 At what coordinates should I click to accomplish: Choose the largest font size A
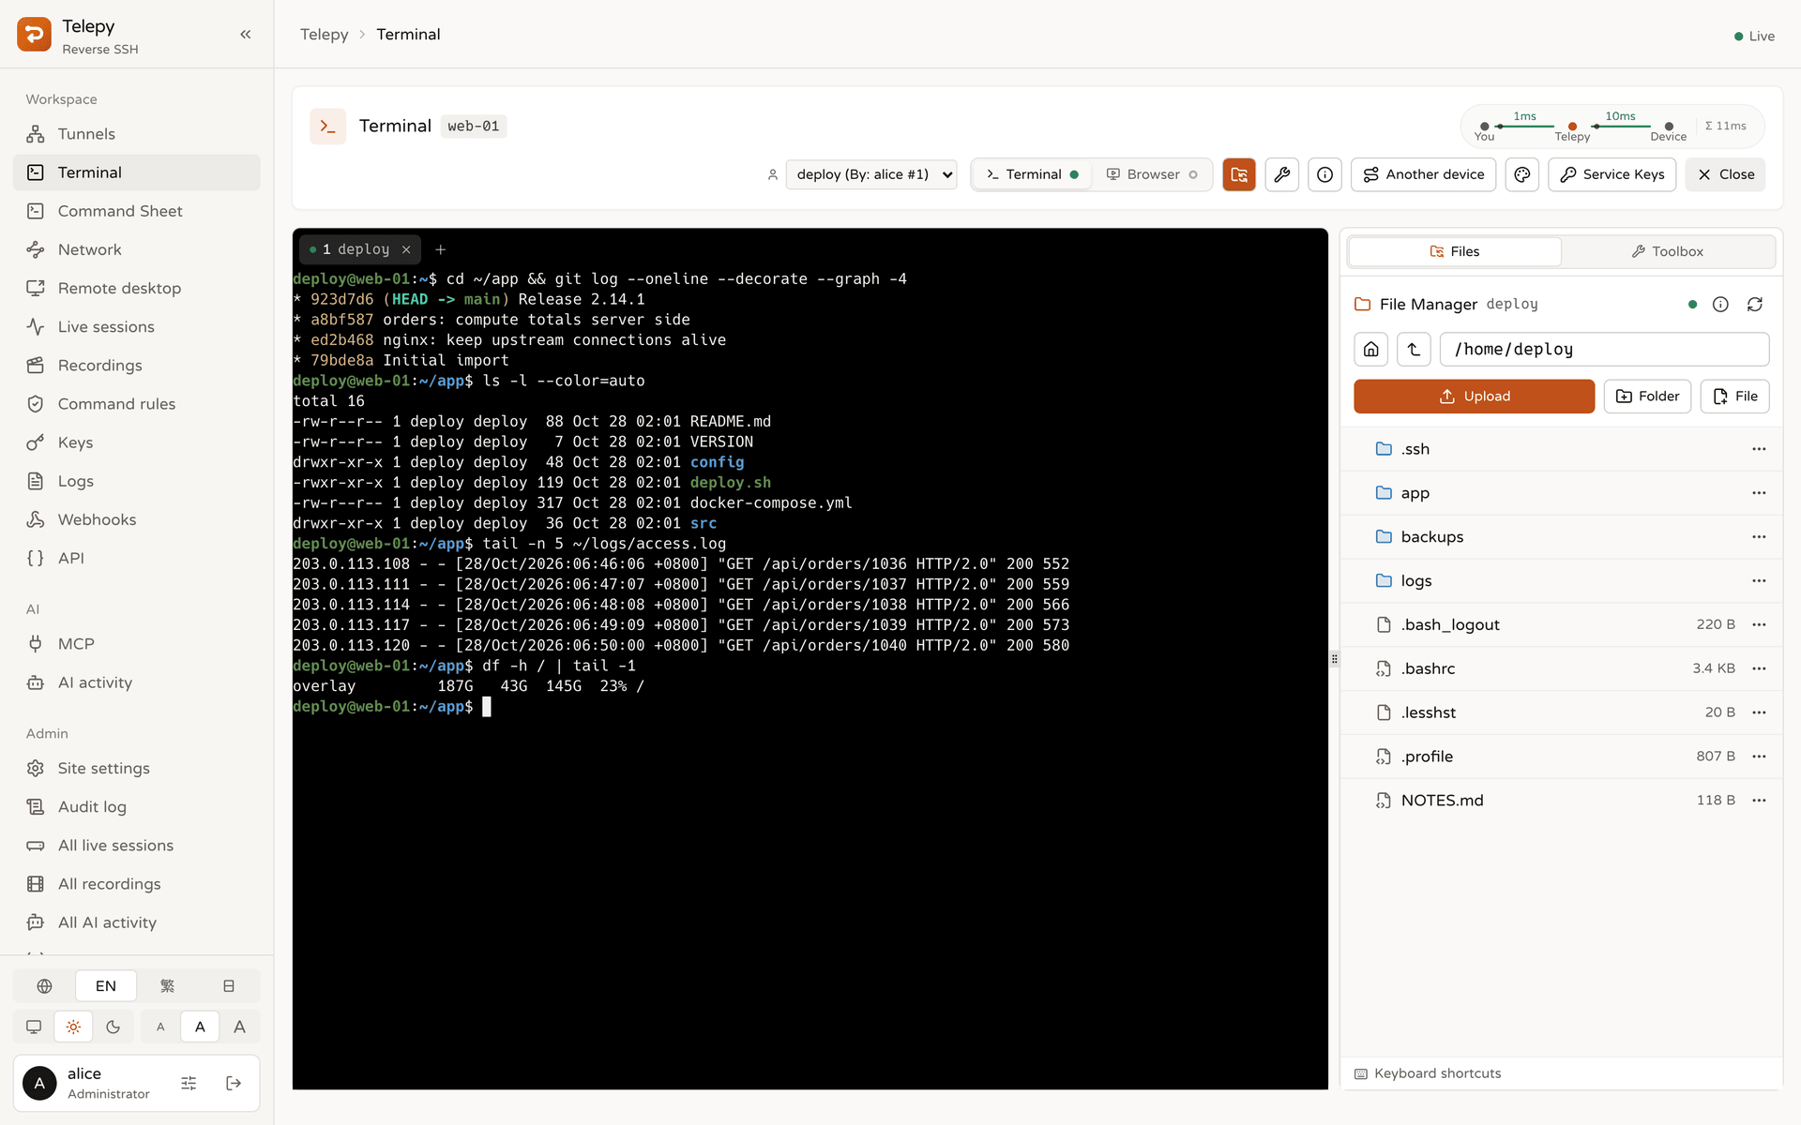(239, 1027)
